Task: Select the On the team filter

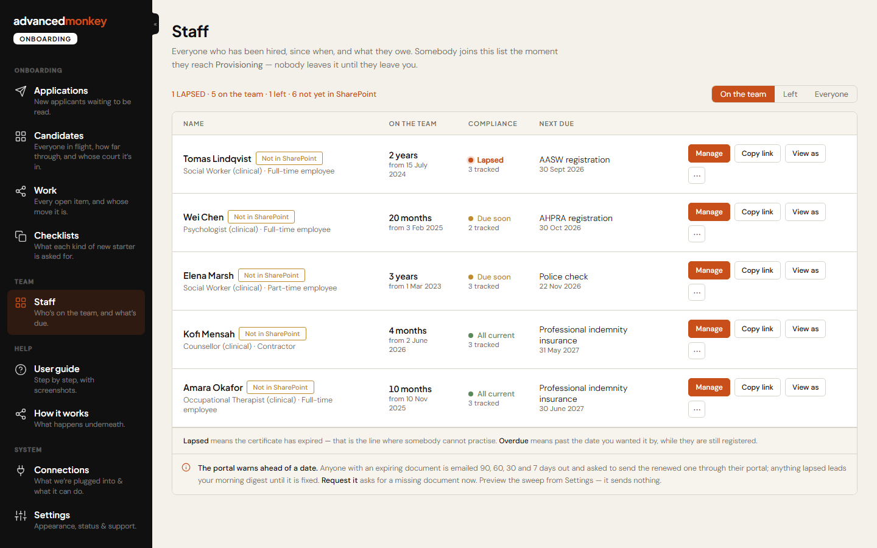Action: pyautogui.click(x=743, y=94)
